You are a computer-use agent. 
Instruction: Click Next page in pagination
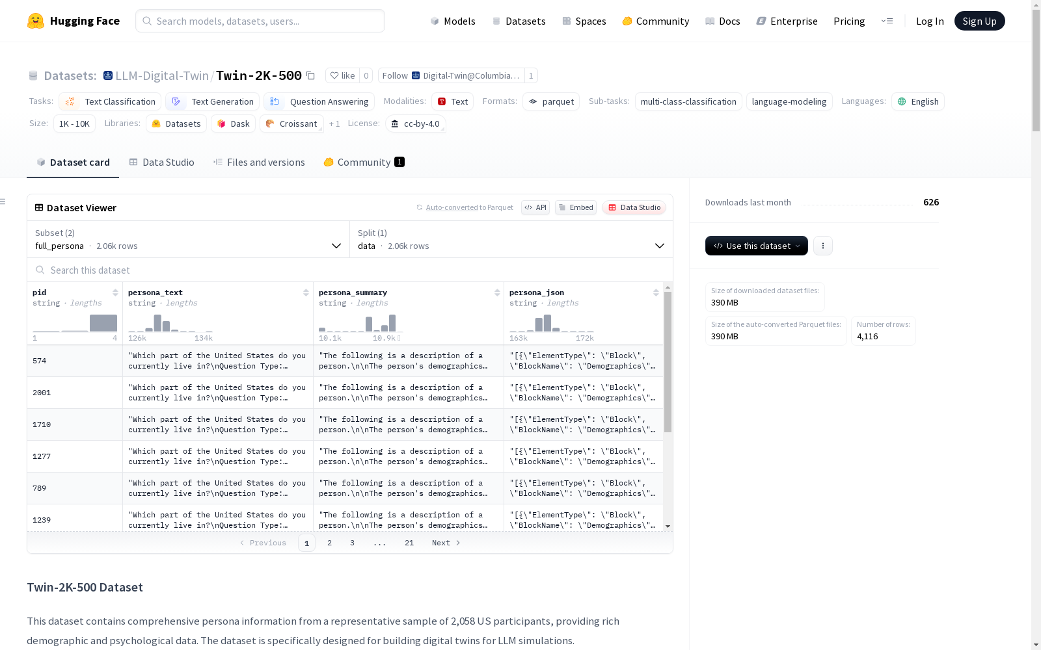point(446,543)
